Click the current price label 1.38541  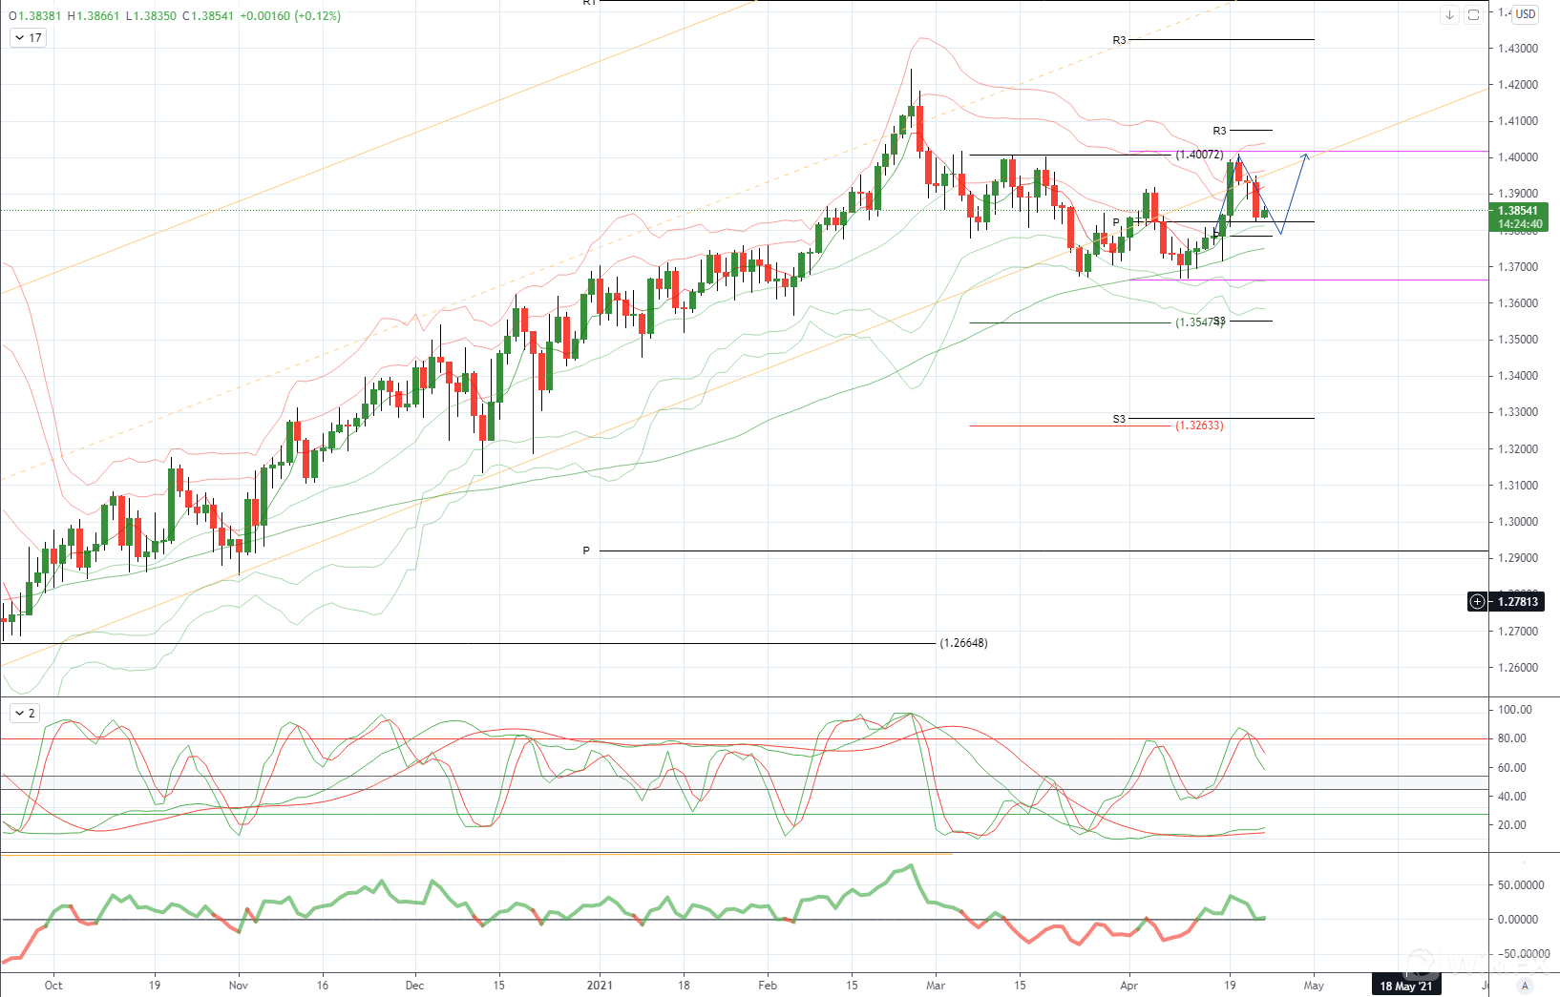[1517, 211]
